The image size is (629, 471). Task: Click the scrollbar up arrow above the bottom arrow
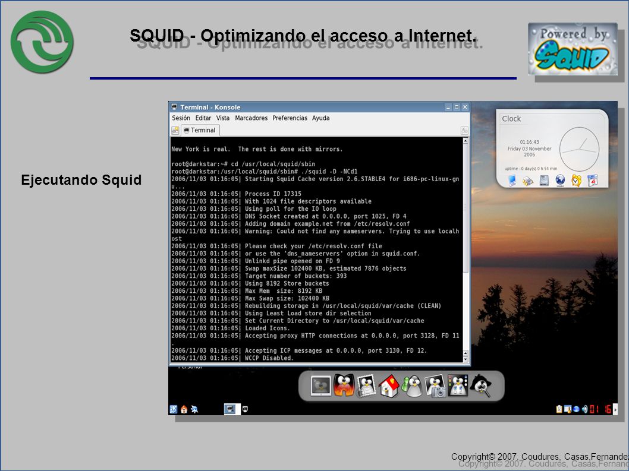pyautogui.click(x=466, y=353)
